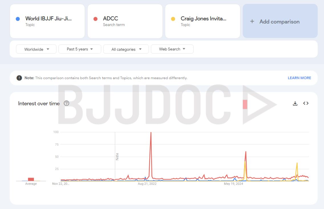Open the Interest over time help icon

pos(66,103)
